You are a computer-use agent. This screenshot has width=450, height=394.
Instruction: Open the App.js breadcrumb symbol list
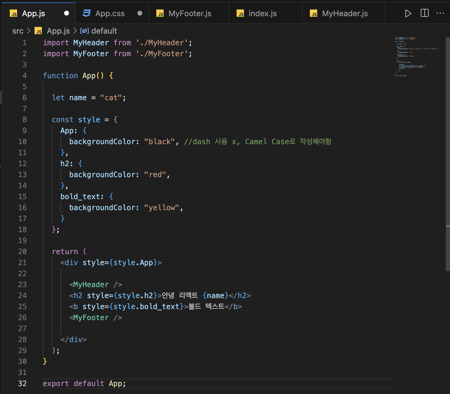point(58,31)
